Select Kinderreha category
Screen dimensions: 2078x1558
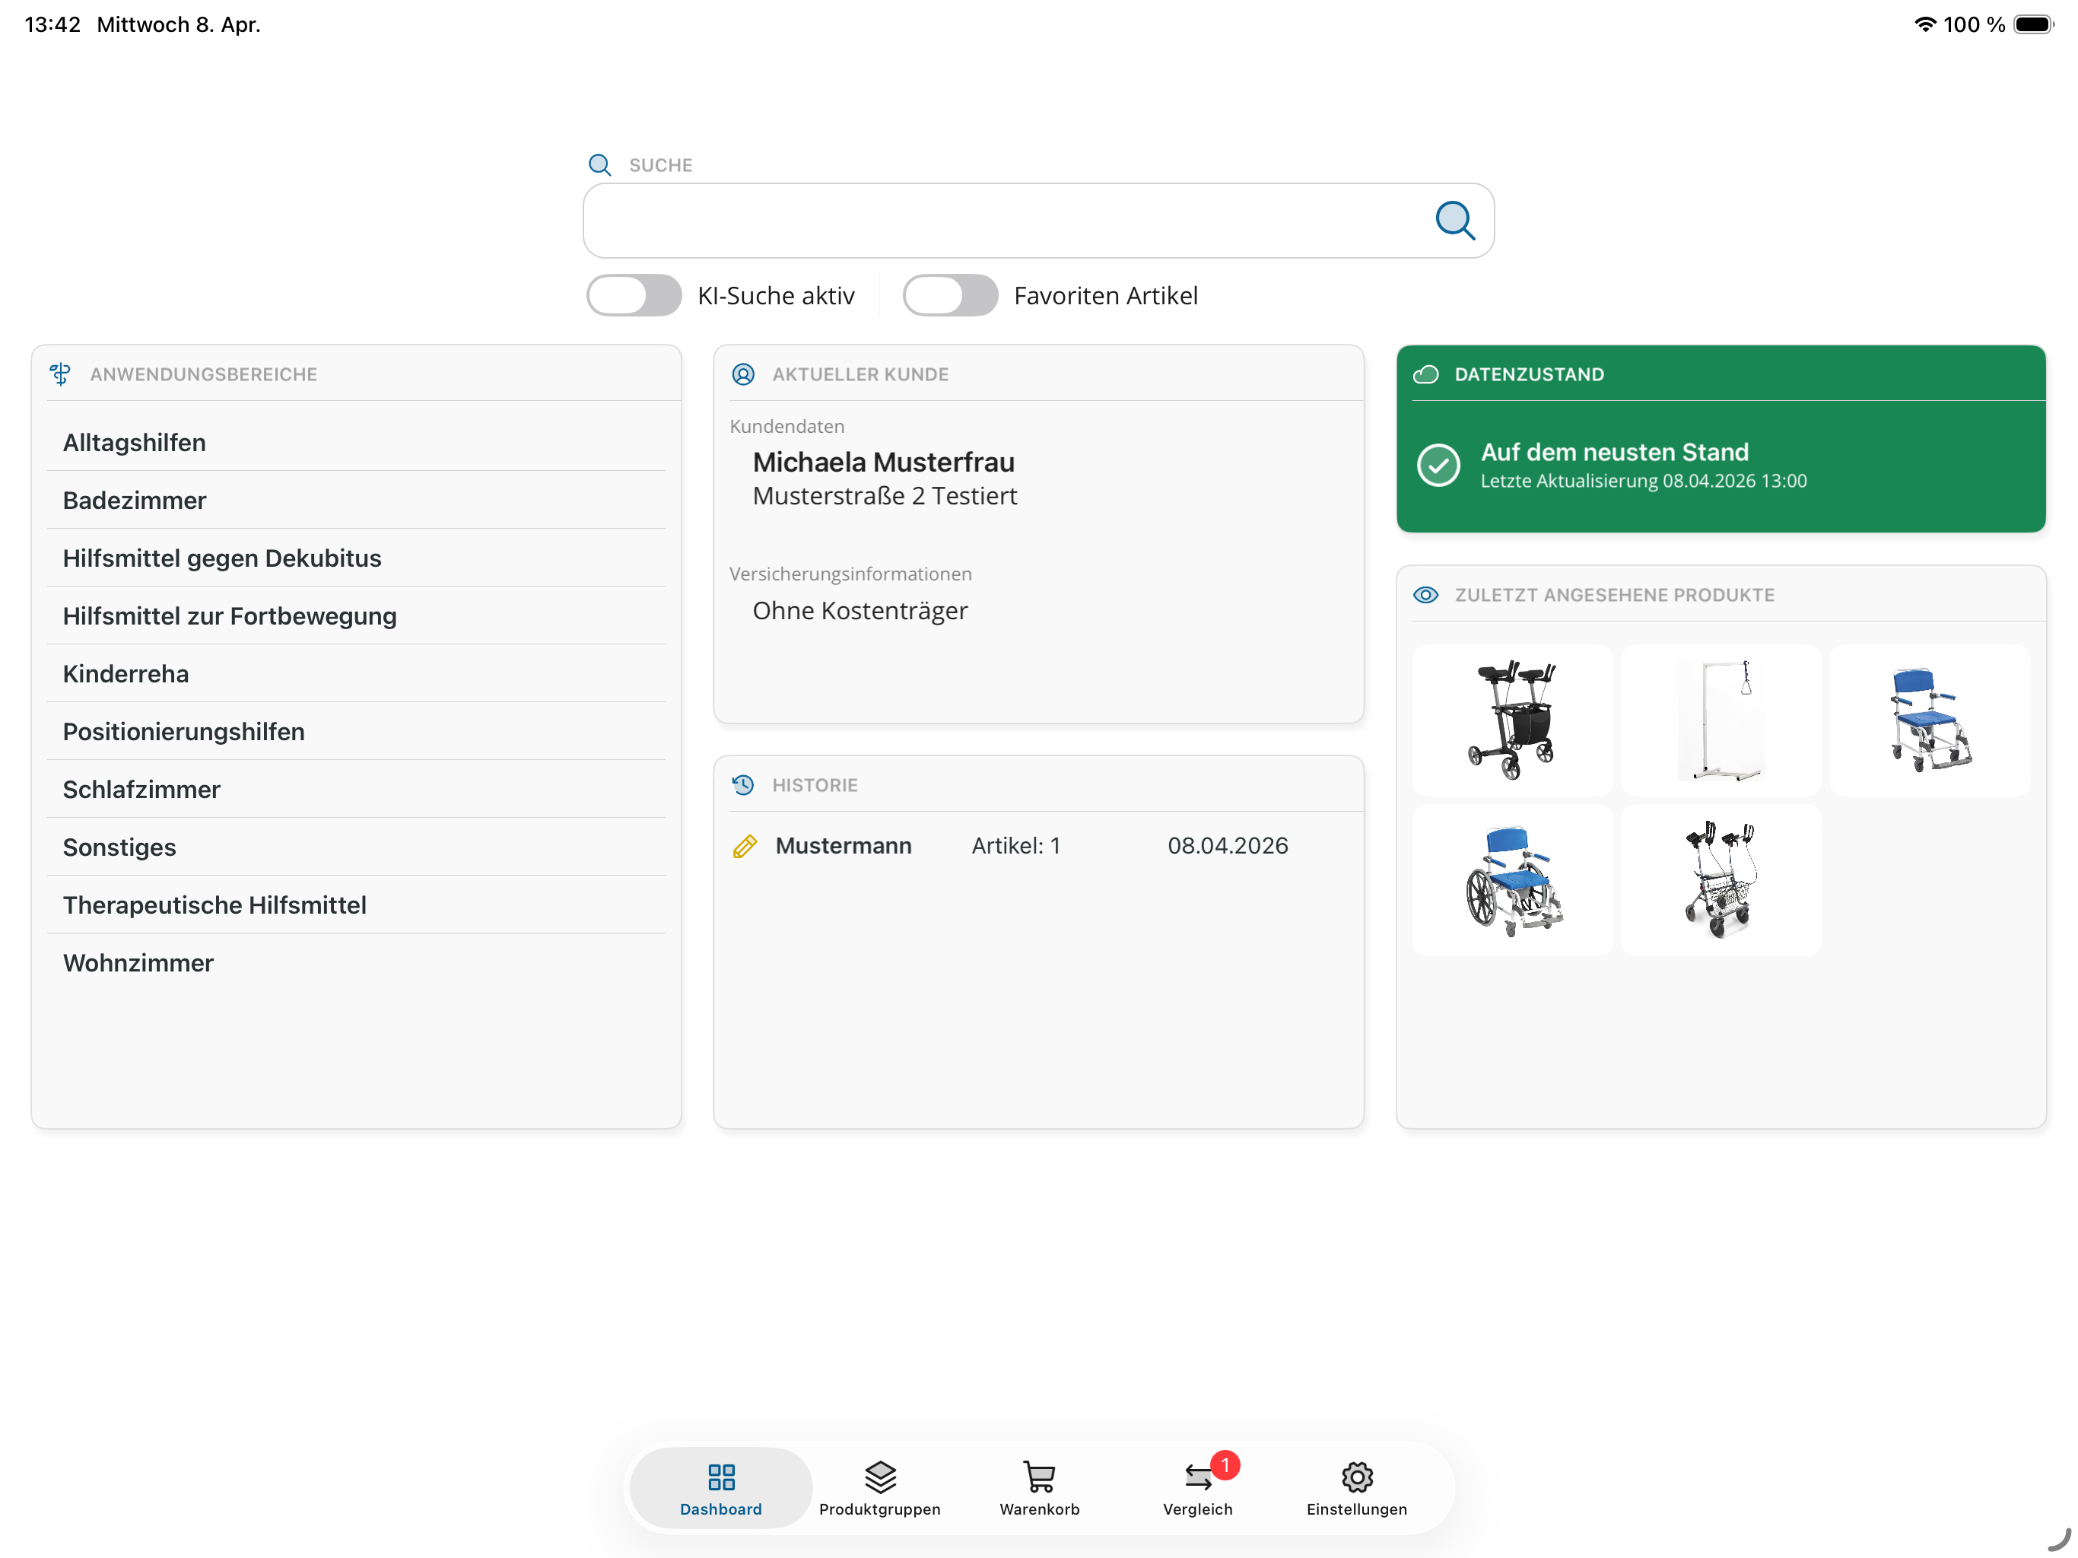click(356, 674)
